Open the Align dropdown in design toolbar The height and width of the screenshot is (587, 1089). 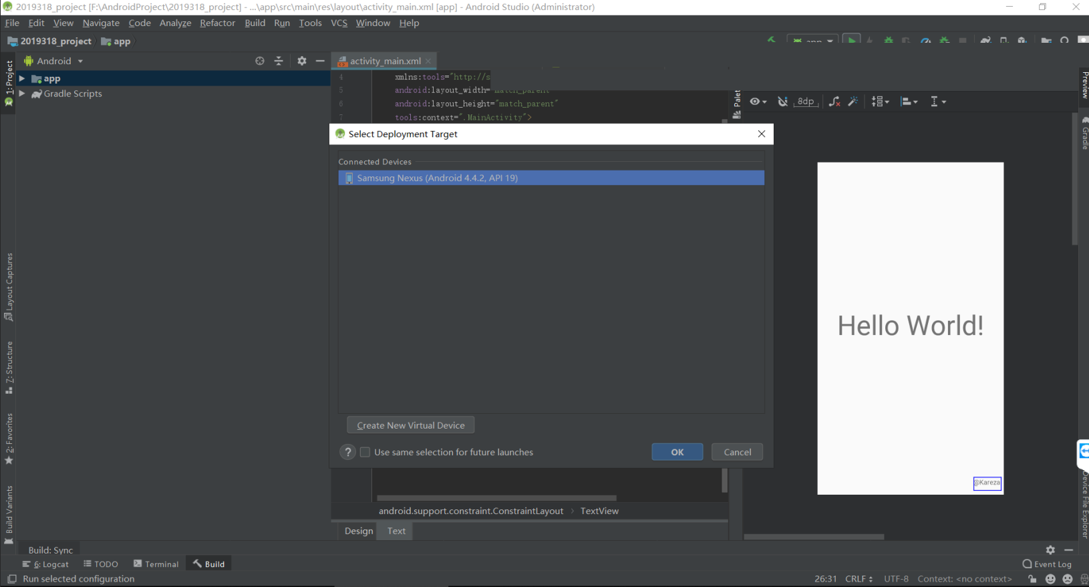click(909, 102)
